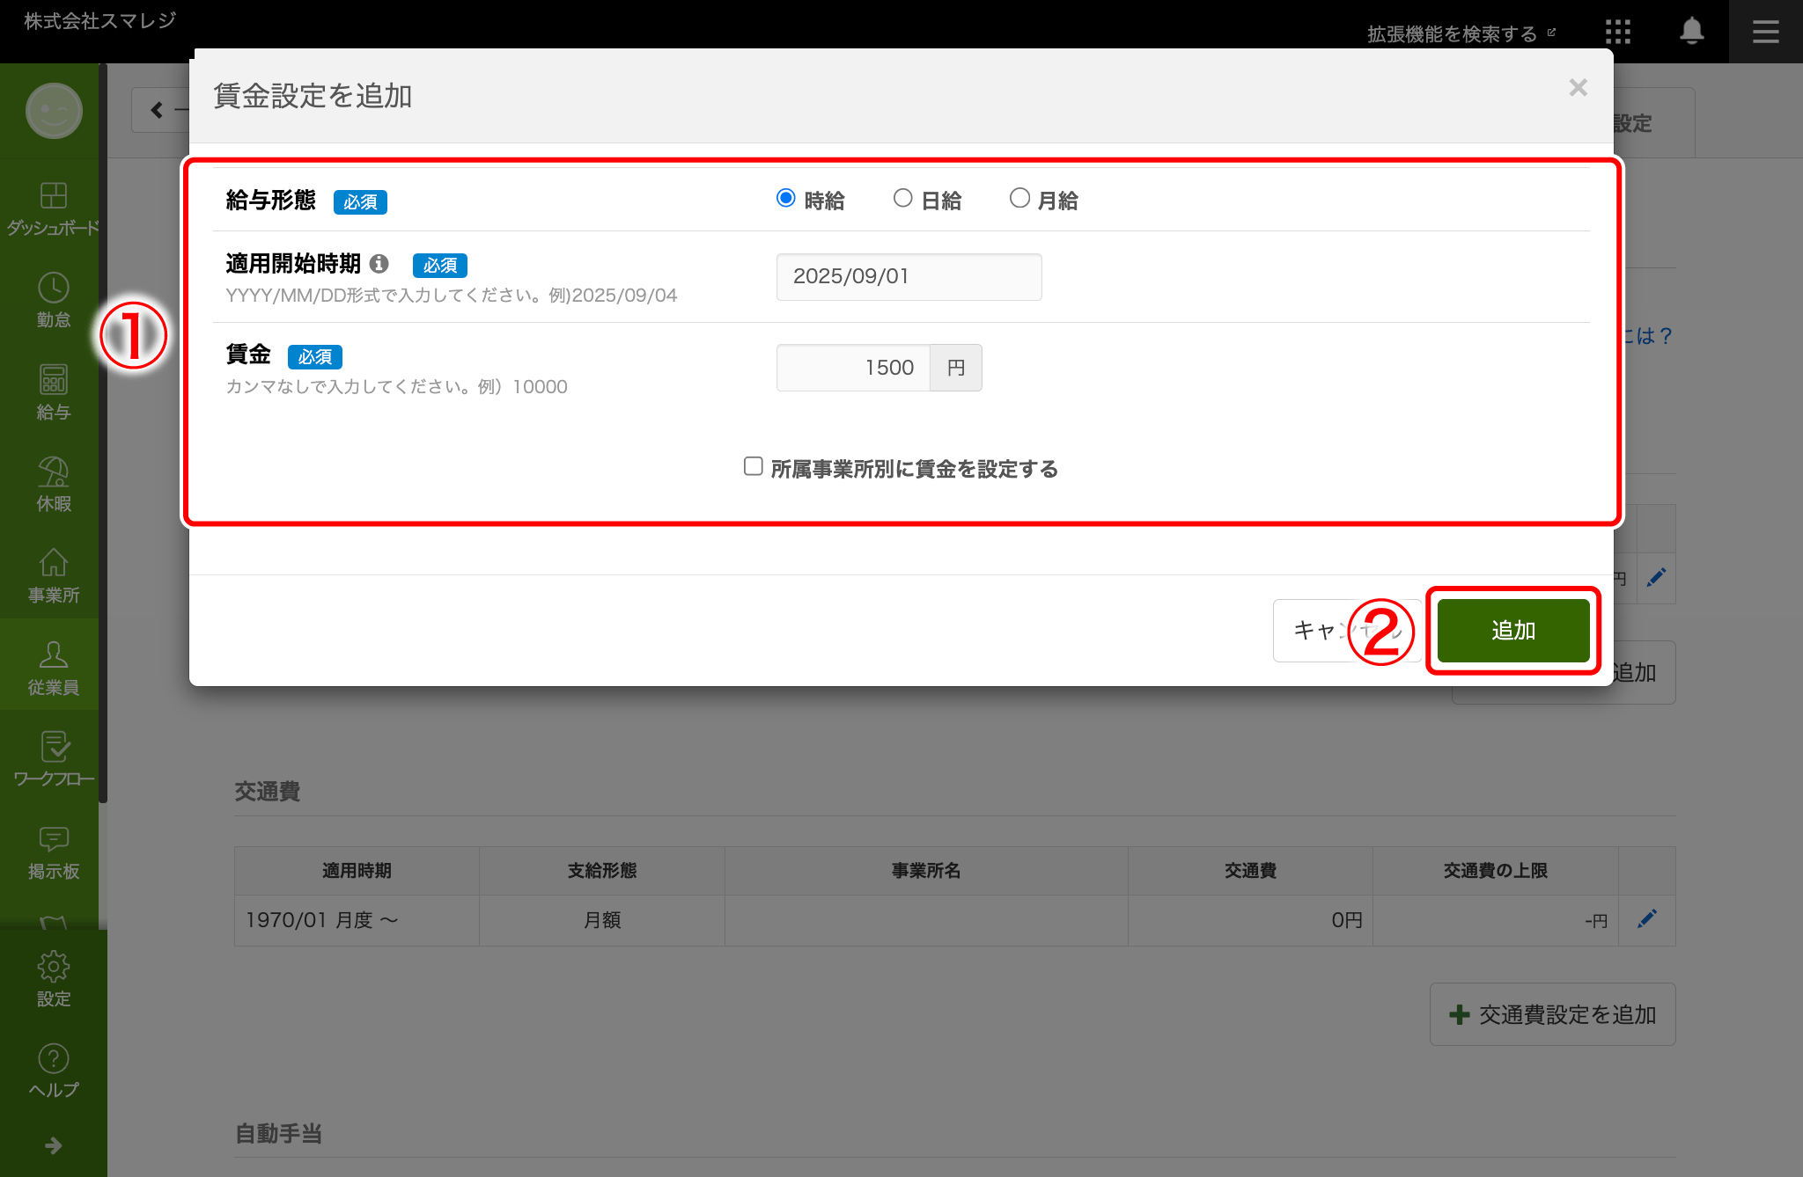This screenshot has width=1803, height=1177.
Task: Open the apps grid icon
Action: pos(1617,33)
